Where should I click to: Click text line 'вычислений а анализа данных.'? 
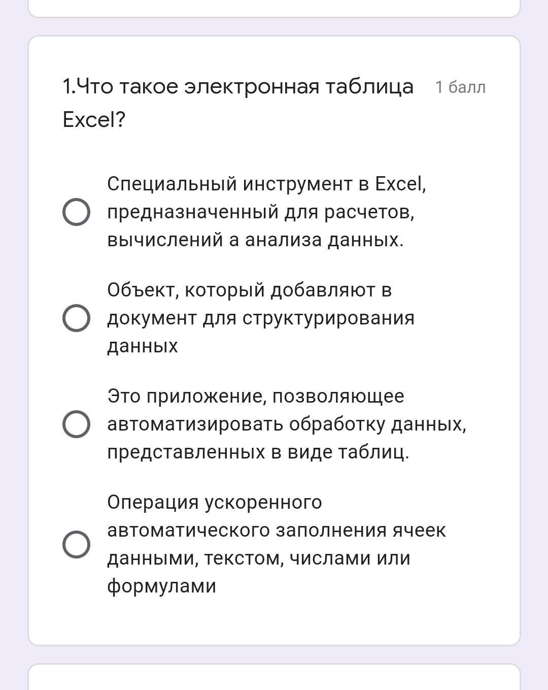tap(255, 240)
